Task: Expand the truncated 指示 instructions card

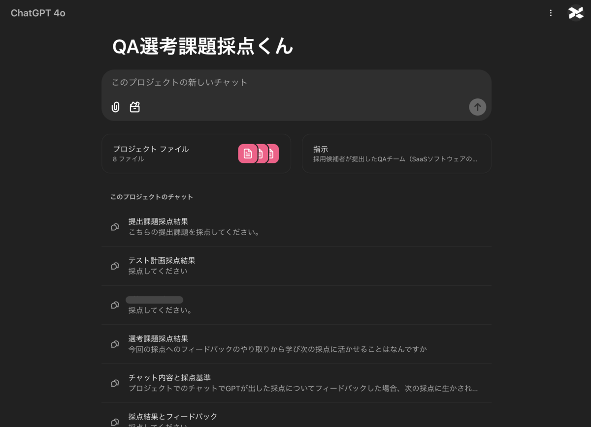Action: (396, 153)
